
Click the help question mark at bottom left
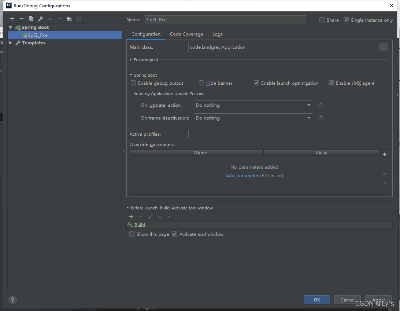point(12,300)
